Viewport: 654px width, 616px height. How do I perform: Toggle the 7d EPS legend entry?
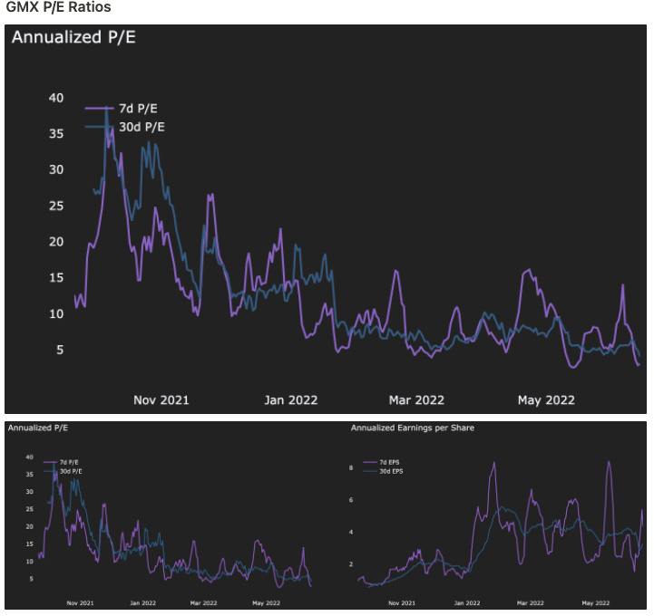[x=381, y=462]
